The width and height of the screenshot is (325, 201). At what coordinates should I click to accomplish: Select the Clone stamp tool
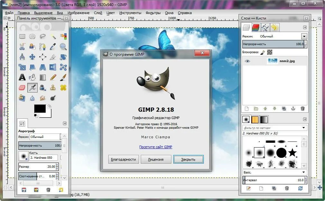click(x=53, y=88)
